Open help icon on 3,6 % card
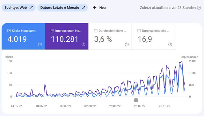This screenshot has height=116, width=204. point(127,44)
